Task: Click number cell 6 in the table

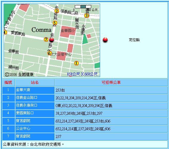Action: pos(8,129)
